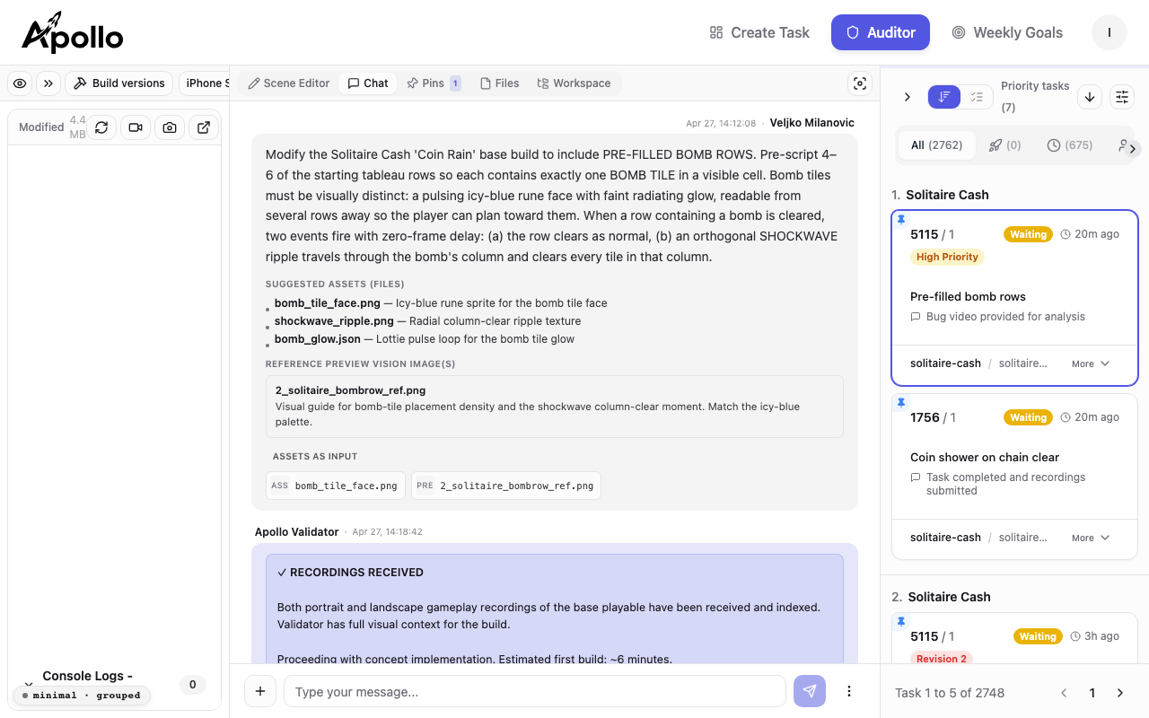
Task: Click the Auditor button
Action: click(881, 32)
